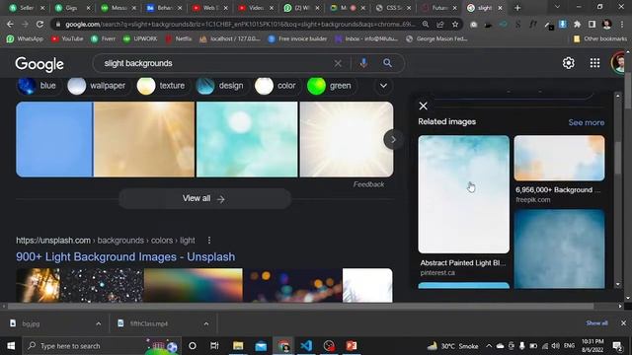632x355 pixels.
Task: Open bg.jpg download options chevron
Action: pyautogui.click(x=99, y=323)
